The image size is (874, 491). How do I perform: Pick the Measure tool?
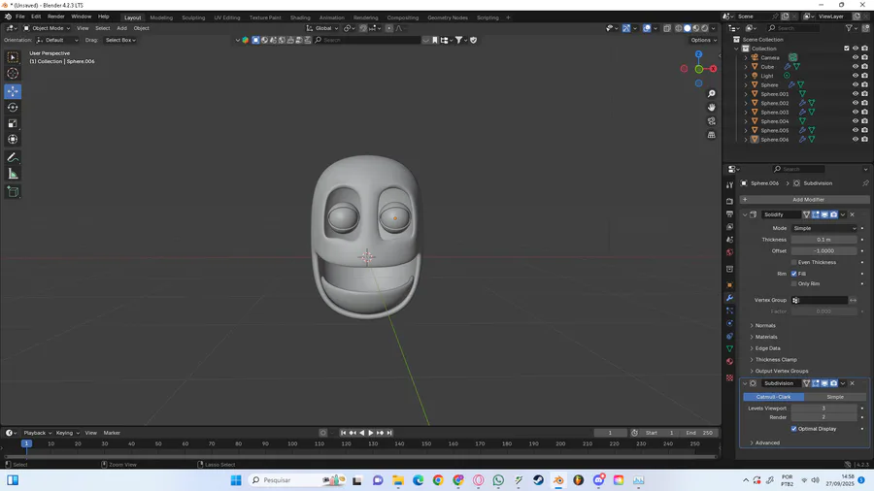click(13, 174)
